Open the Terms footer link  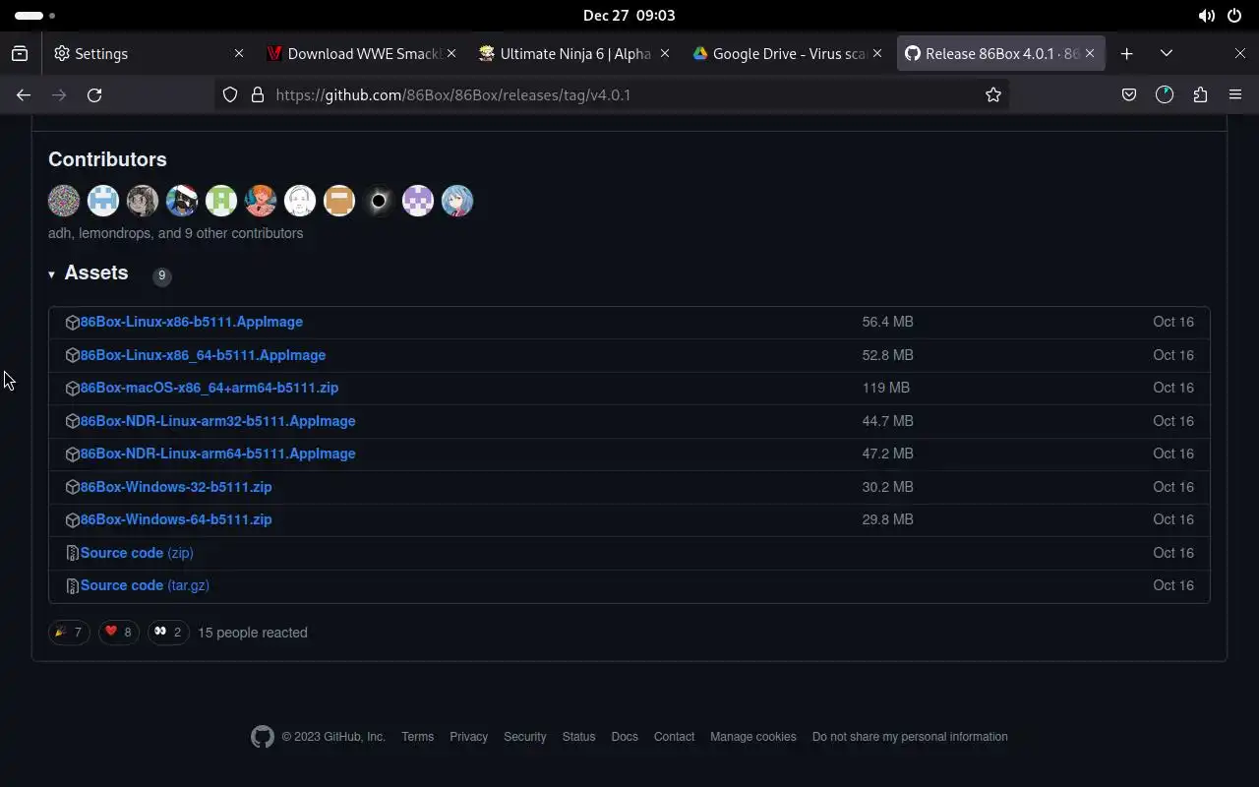(x=417, y=737)
